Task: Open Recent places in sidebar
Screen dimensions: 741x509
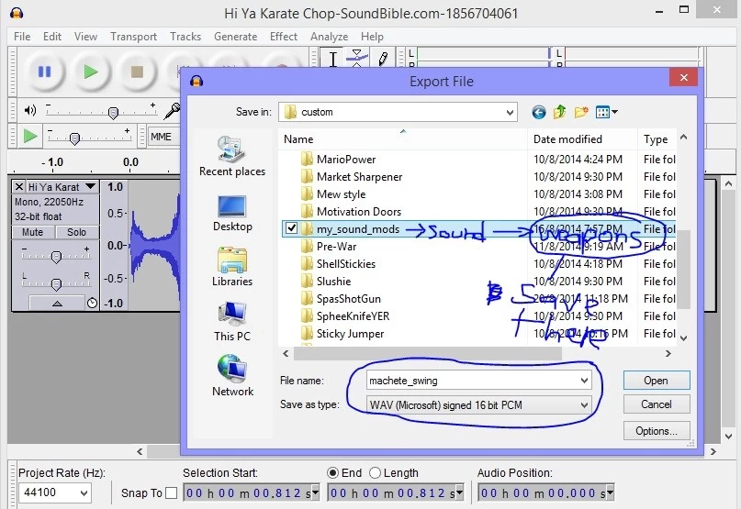Action: click(x=232, y=156)
